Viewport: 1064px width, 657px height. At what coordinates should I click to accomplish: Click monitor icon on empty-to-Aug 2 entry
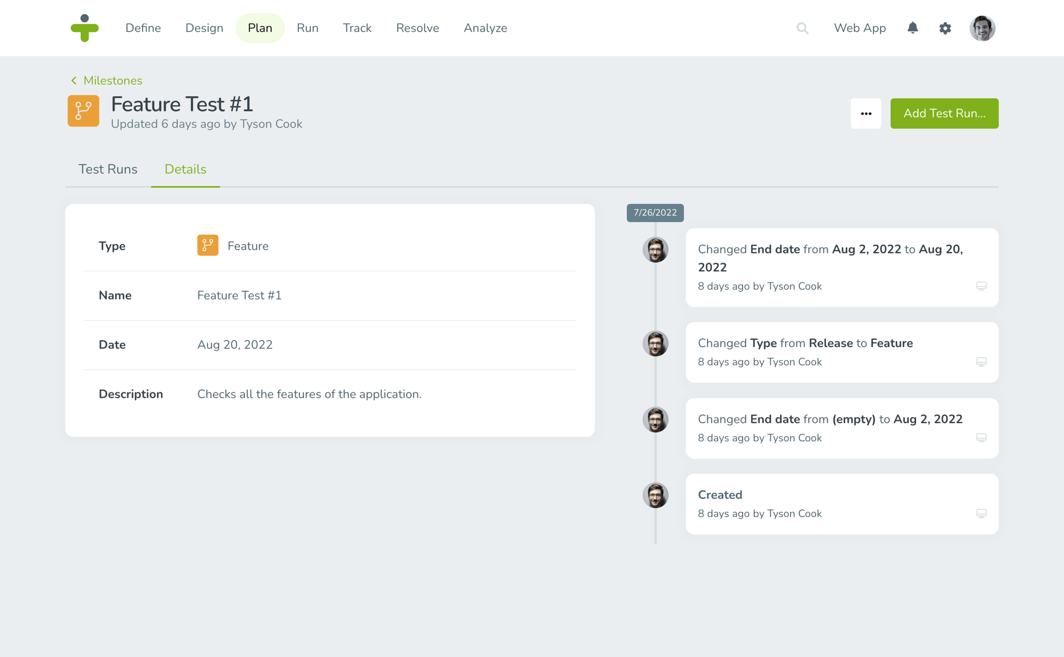click(x=981, y=438)
